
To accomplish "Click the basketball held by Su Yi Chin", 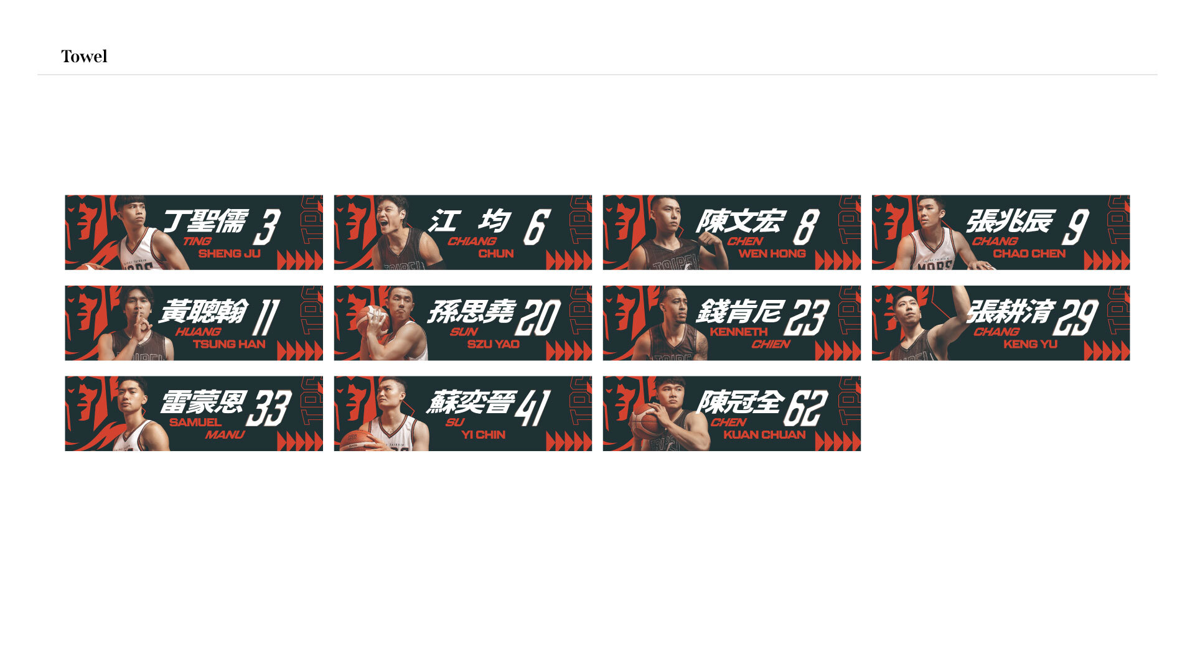I will pos(355,440).
